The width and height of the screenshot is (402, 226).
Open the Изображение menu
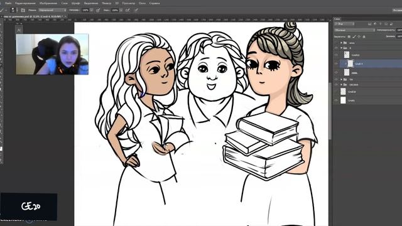click(x=48, y=3)
